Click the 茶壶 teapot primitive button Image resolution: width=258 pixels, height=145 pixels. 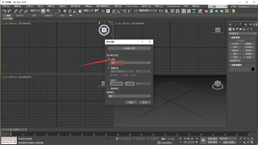(x=235, y=57)
